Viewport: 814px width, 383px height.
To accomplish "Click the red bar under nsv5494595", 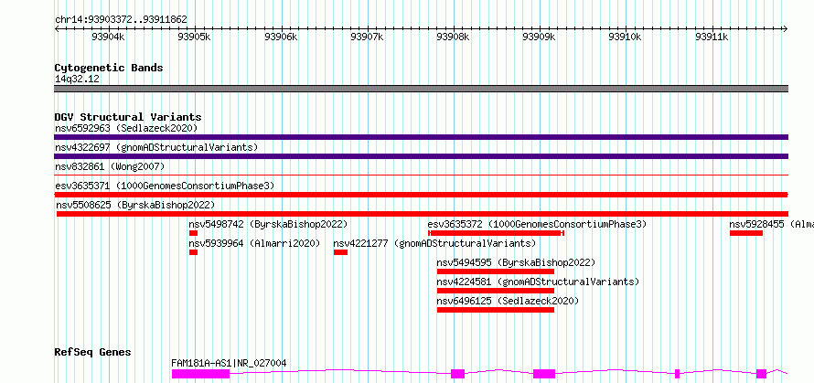I will (x=496, y=271).
